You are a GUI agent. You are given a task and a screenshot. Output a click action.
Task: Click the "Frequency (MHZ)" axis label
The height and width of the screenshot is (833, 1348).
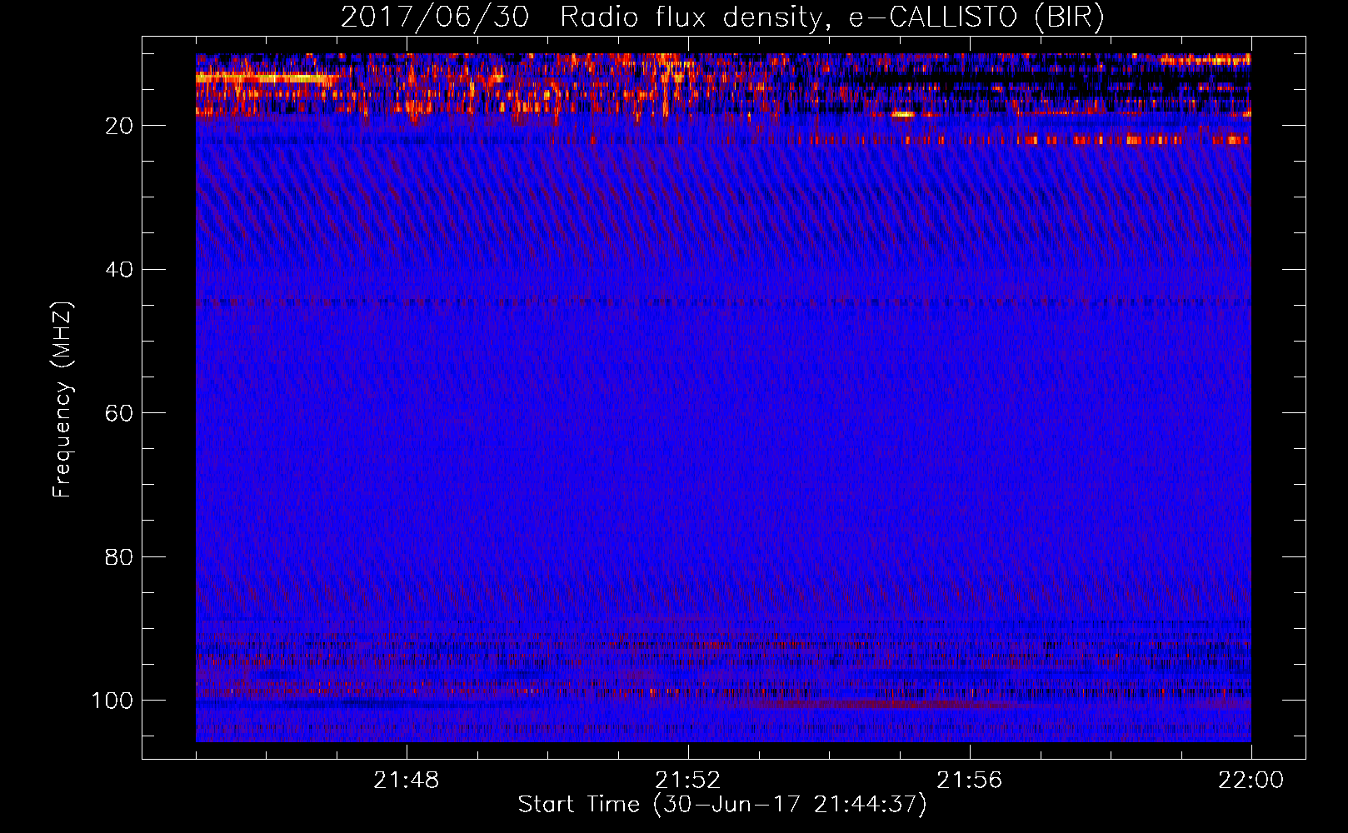click(x=62, y=399)
